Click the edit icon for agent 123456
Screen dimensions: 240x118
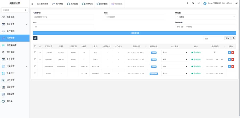coord(230,53)
